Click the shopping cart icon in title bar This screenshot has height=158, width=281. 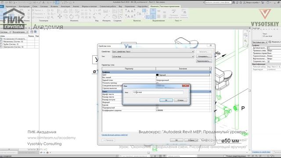[263, 2]
